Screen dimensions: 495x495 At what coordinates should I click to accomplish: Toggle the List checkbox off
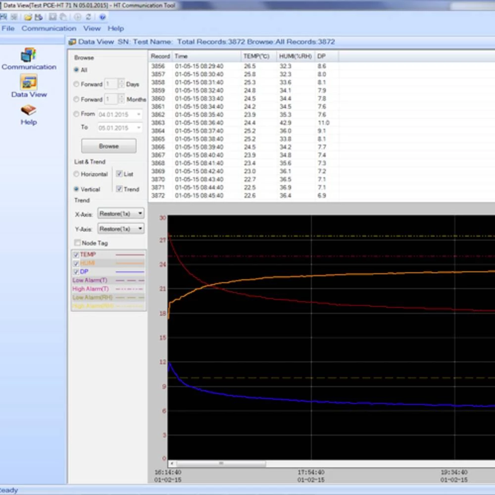[119, 174]
